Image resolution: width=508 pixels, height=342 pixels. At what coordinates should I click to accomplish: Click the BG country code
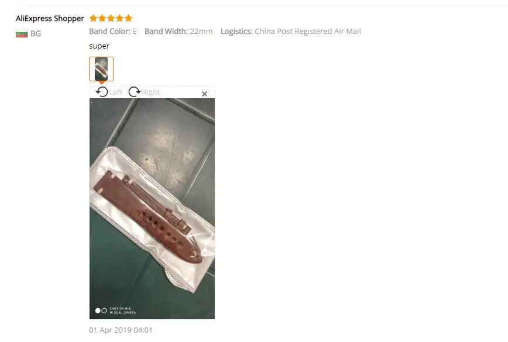click(36, 34)
